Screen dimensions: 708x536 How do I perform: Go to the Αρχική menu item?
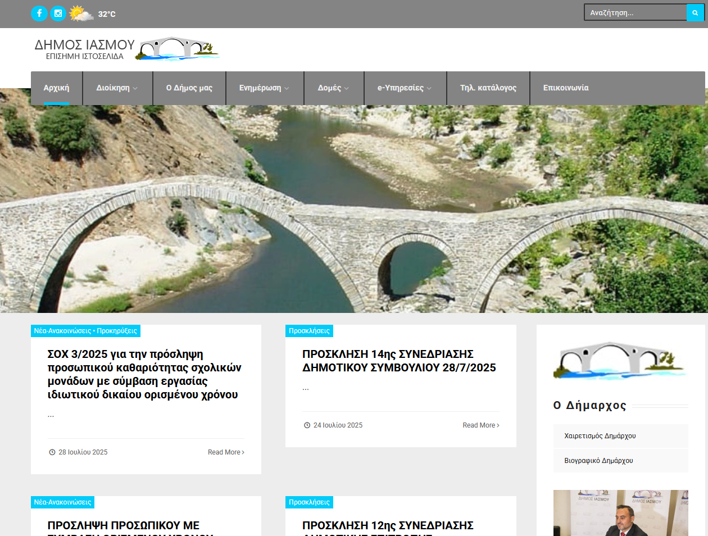(56, 88)
